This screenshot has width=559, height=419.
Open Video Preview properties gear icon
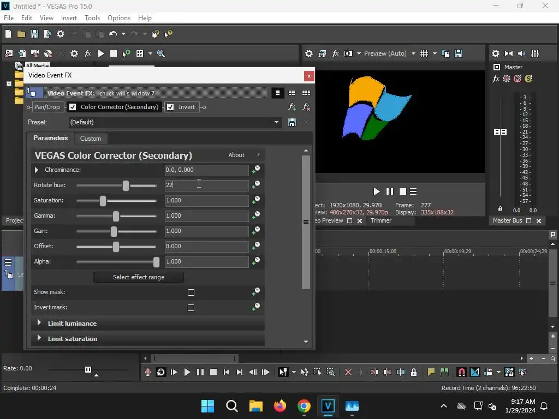pyautogui.click(x=309, y=53)
